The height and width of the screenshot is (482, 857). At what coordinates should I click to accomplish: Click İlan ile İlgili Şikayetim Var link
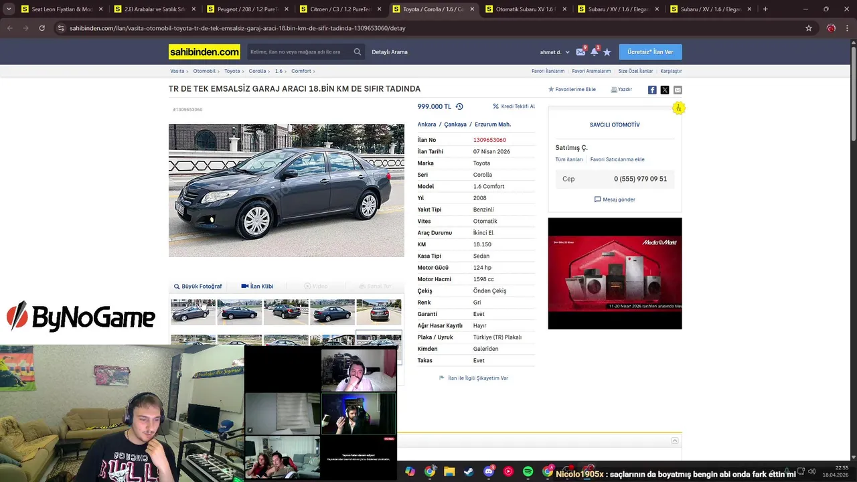(478, 378)
